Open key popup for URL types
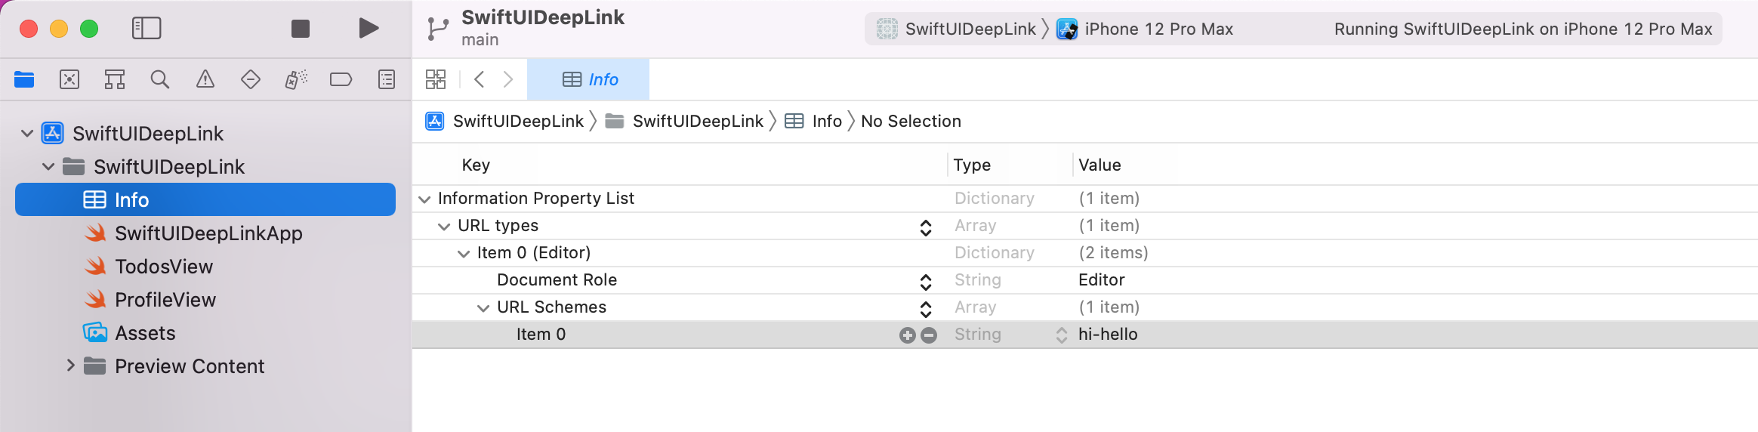 tap(926, 227)
